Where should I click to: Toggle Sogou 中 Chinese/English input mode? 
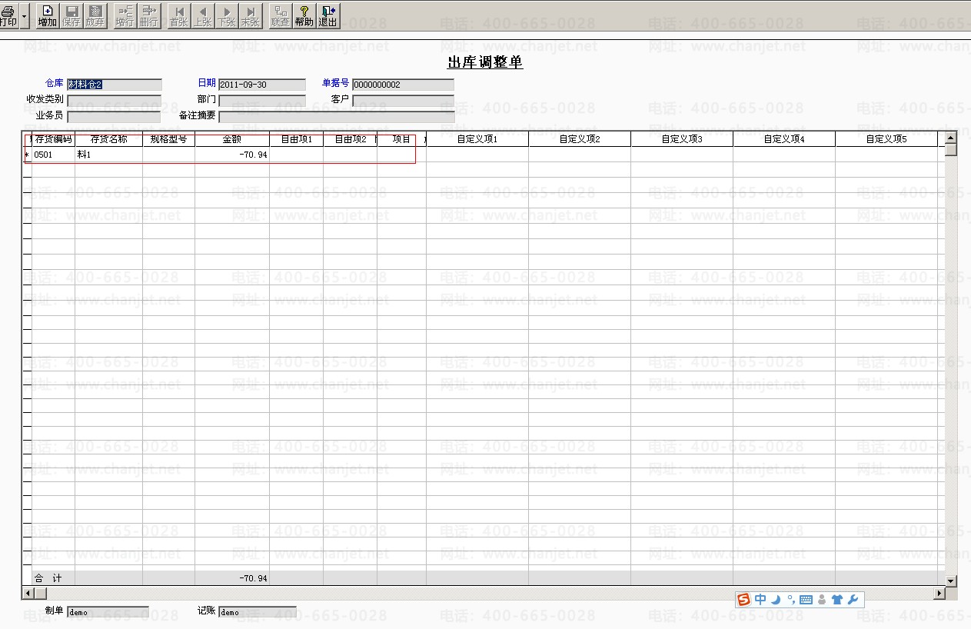(x=760, y=600)
